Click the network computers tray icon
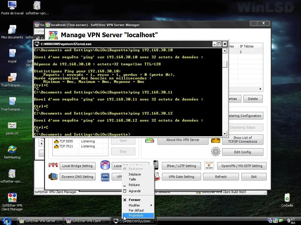 coord(270,221)
